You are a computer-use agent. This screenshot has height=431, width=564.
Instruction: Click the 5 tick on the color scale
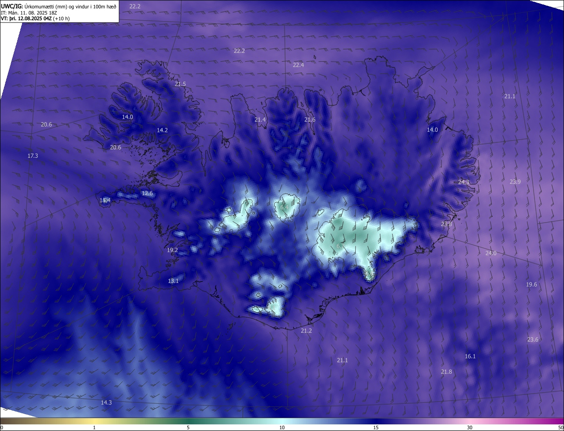point(188,427)
